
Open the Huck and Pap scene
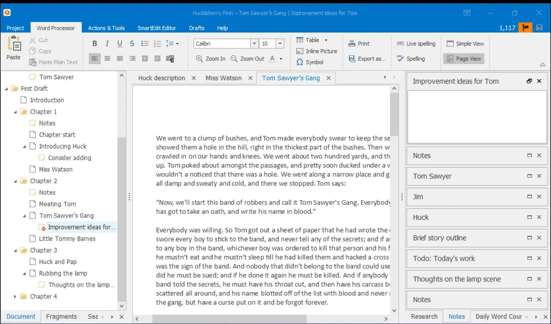pyautogui.click(x=58, y=262)
